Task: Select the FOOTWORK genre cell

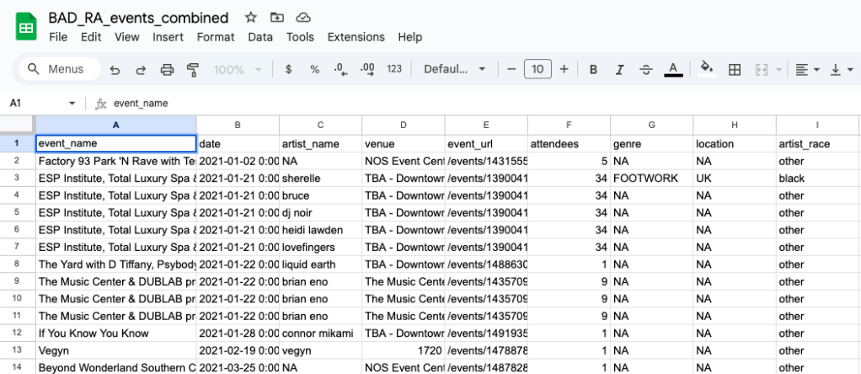Action: (x=652, y=178)
